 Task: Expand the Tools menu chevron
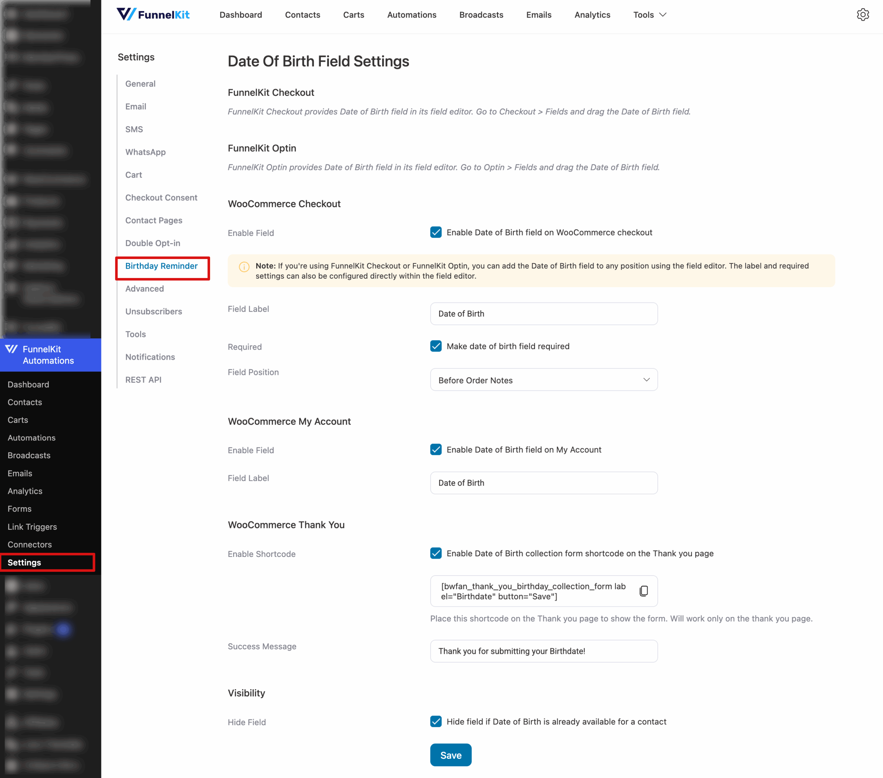(663, 15)
